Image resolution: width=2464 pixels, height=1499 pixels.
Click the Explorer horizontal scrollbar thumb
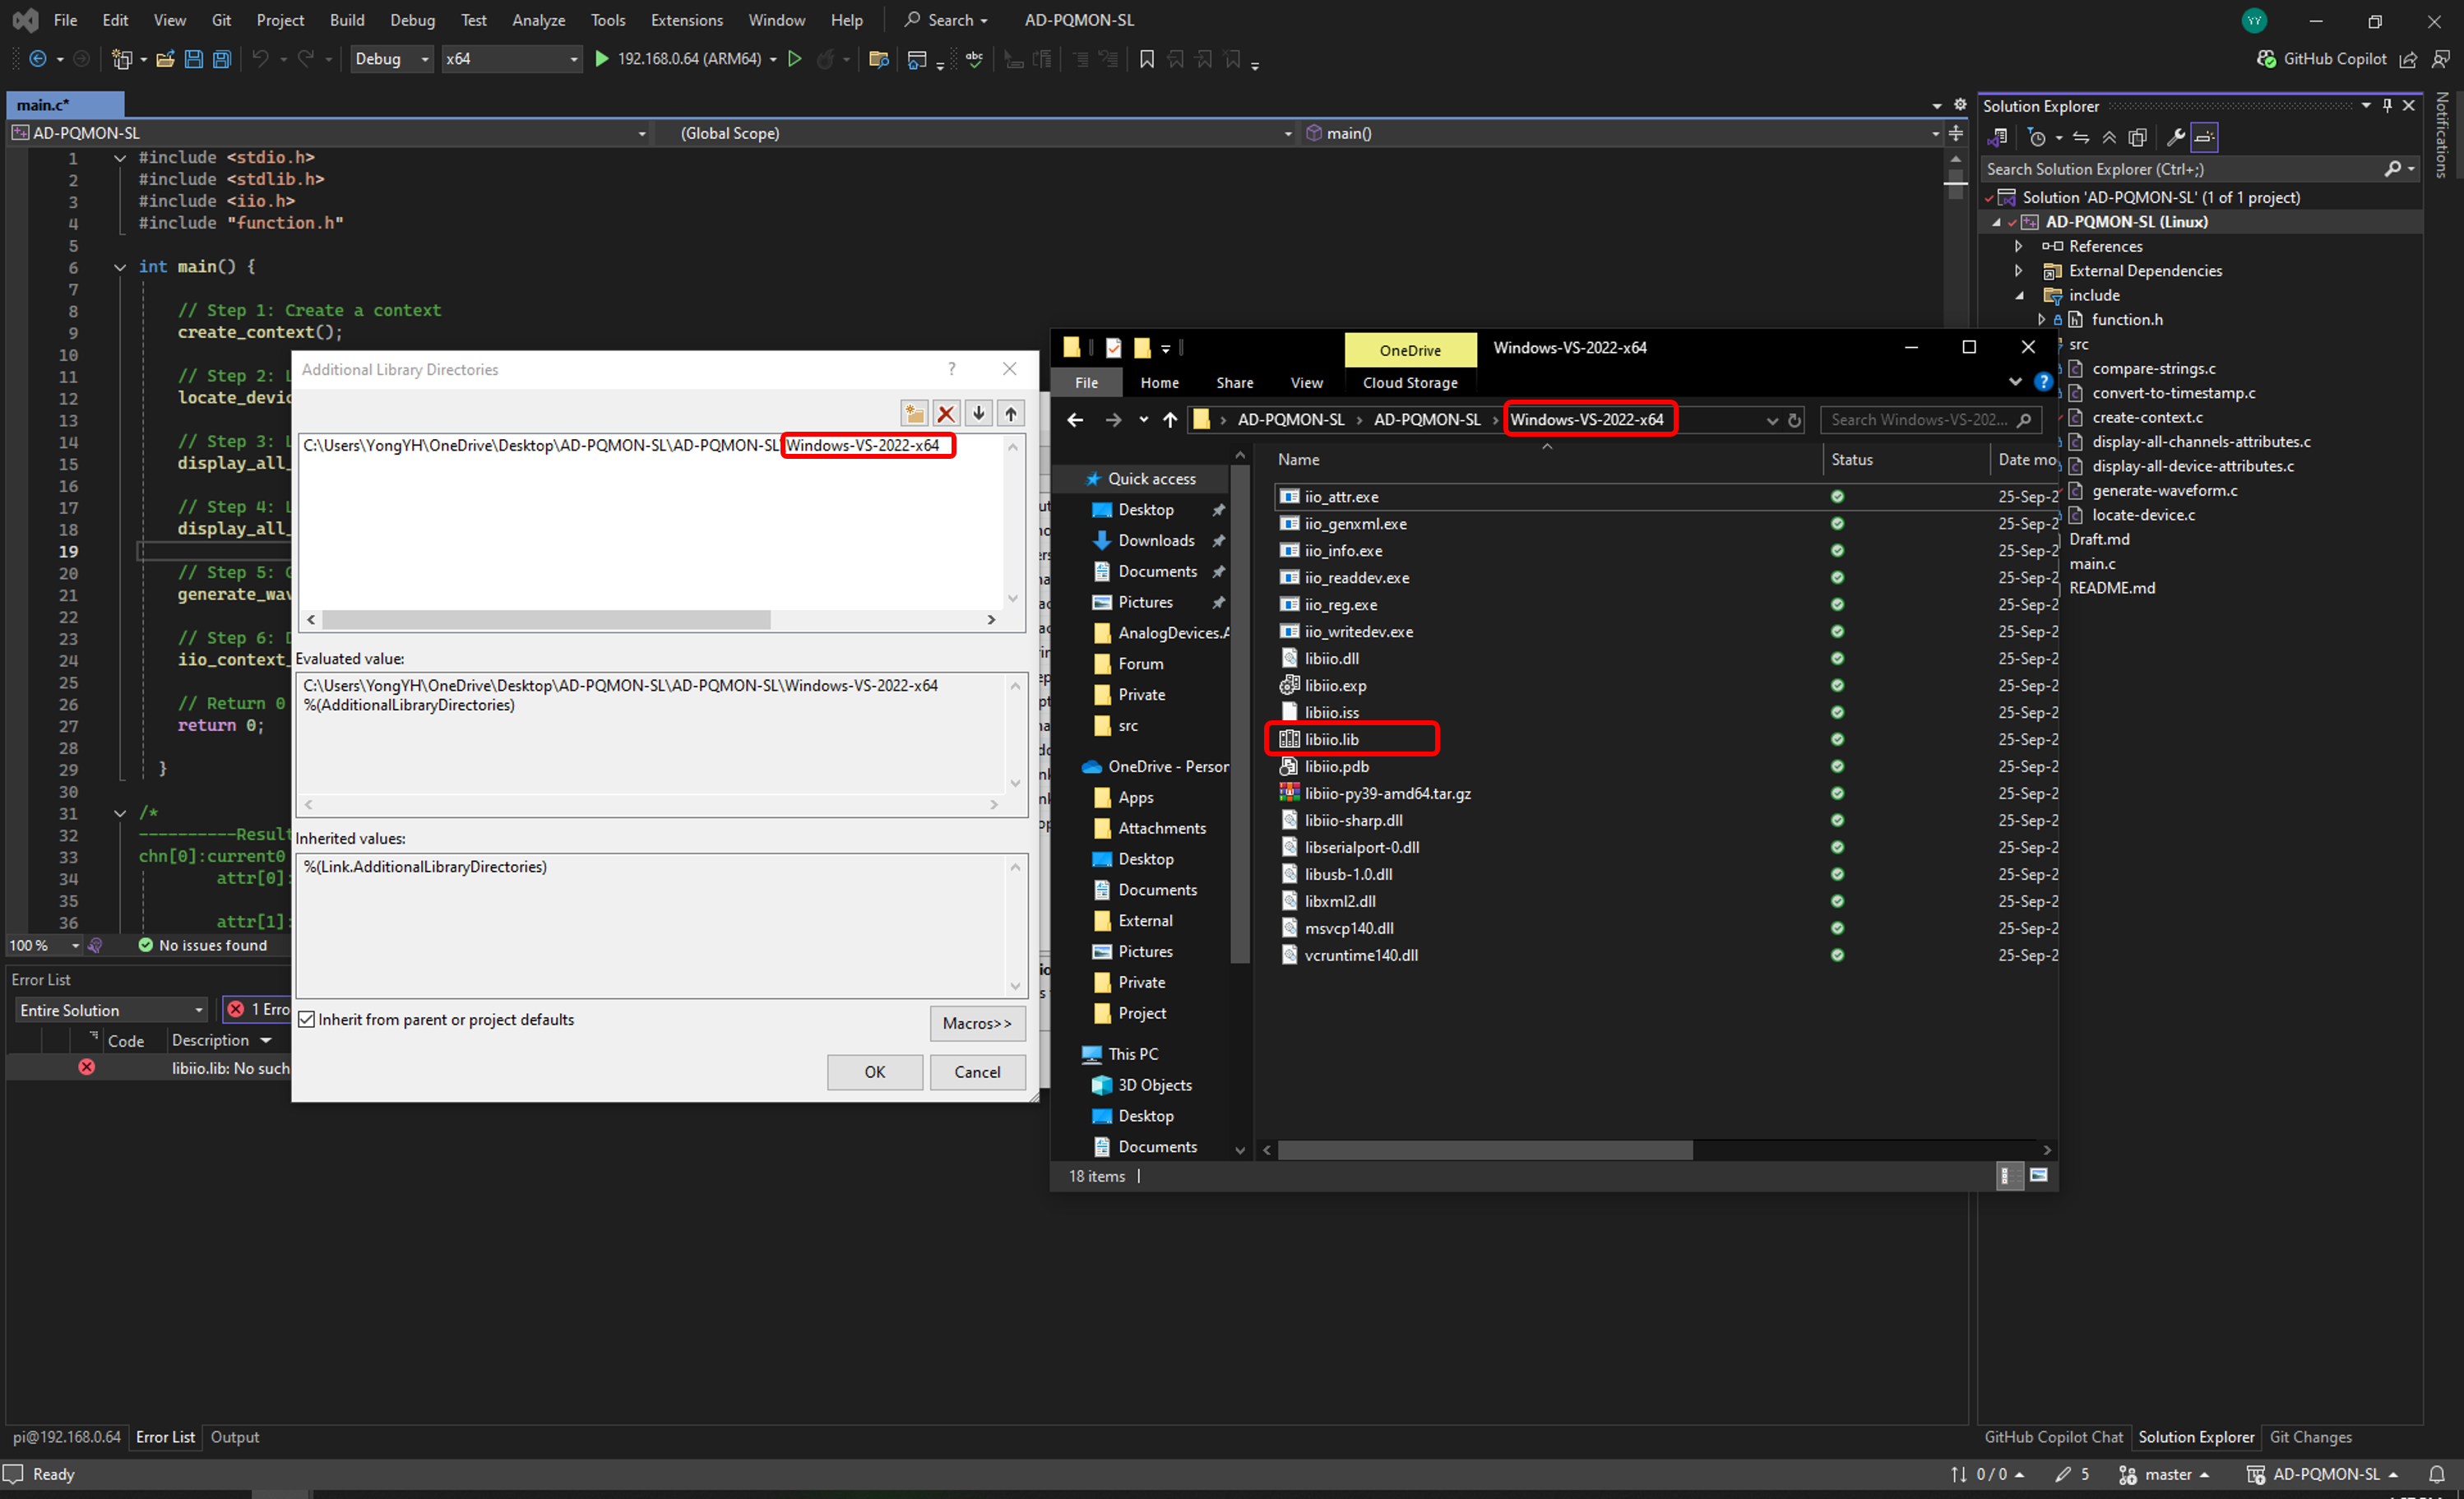1485,1150
